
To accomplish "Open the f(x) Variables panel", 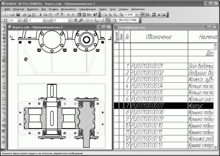I will point(89,14).
